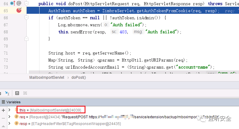The image size is (239, 129).
Task: Remove the breakpoint on line 65
Action: 19,10
